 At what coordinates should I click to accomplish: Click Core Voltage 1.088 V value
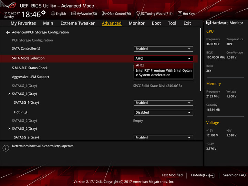(x=231, y=58)
